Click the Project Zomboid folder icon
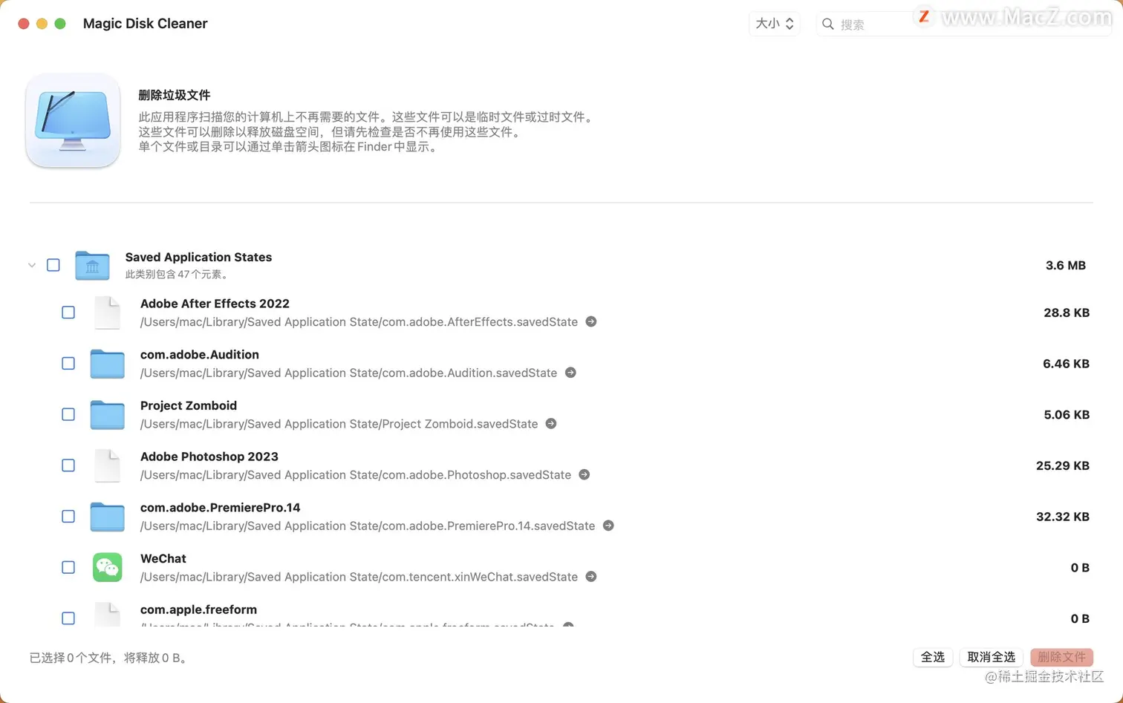This screenshot has height=703, width=1123. [107, 414]
